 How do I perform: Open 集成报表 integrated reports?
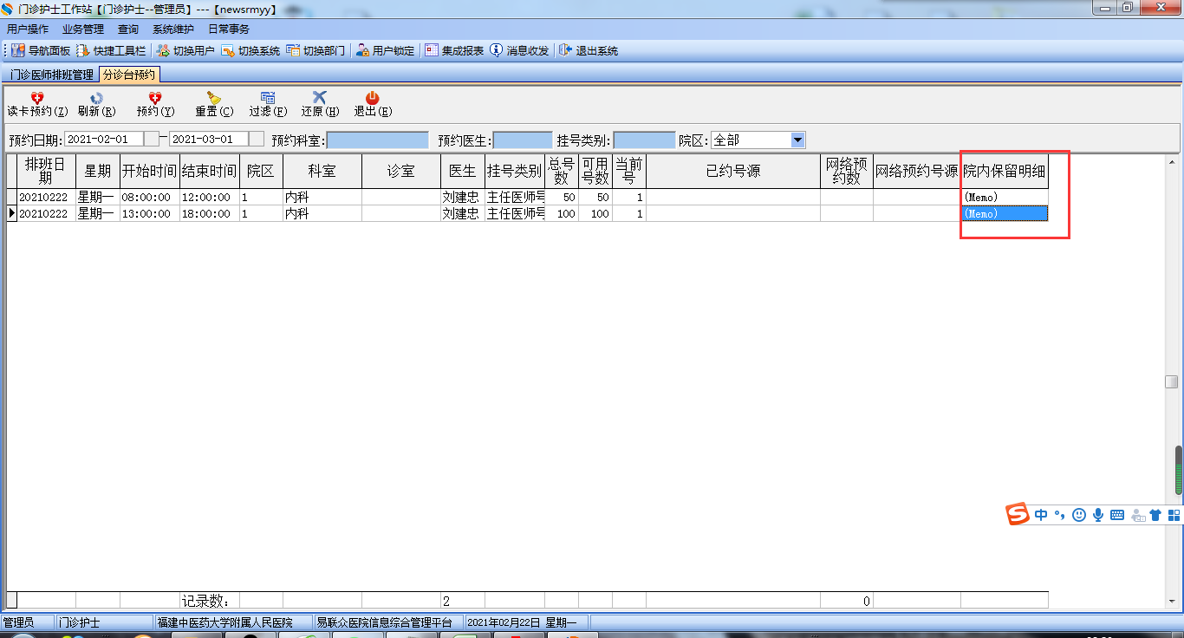pos(454,51)
